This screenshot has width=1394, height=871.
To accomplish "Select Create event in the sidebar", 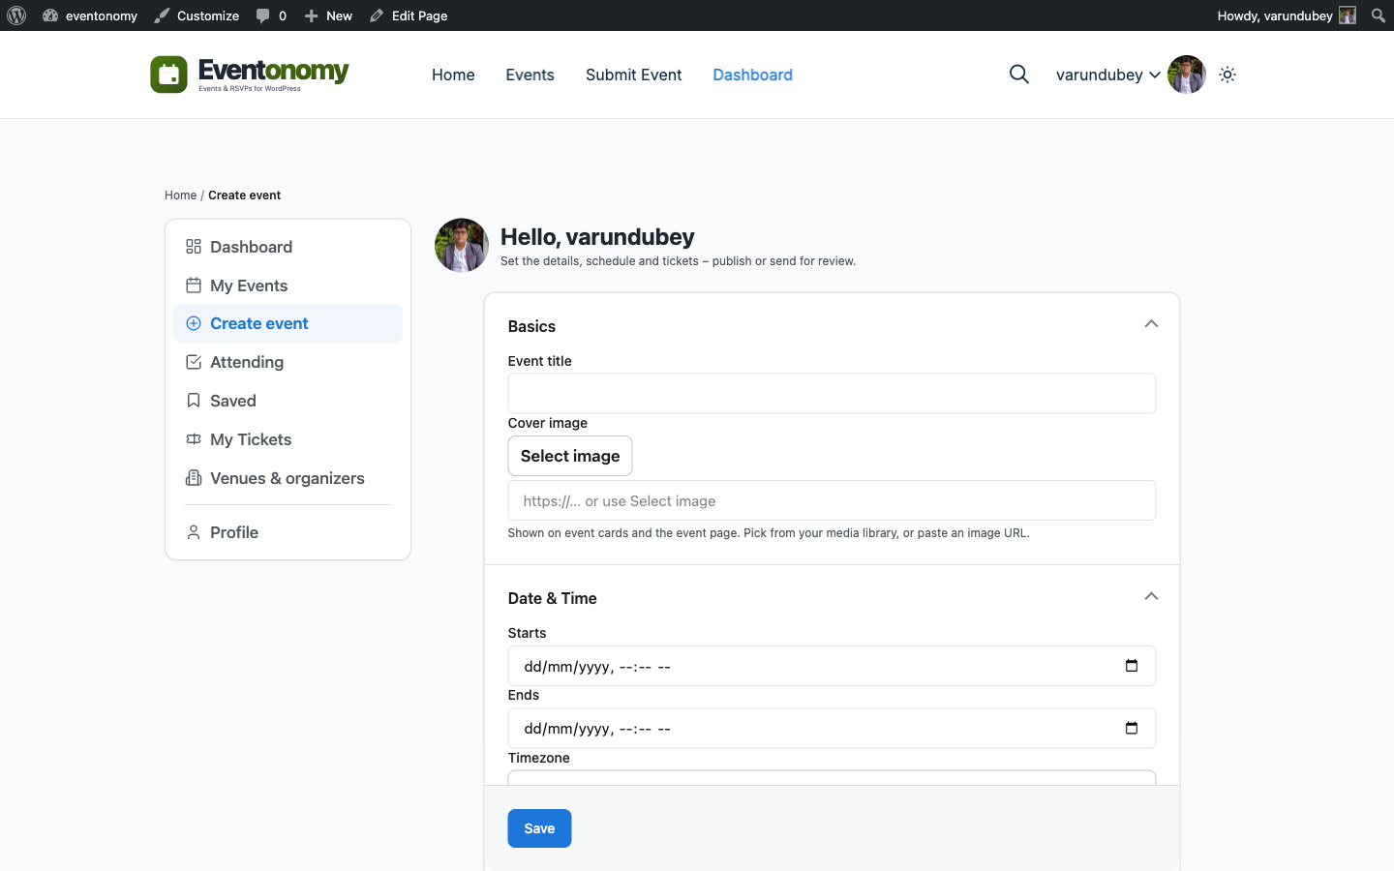I will click(x=288, y=323).
